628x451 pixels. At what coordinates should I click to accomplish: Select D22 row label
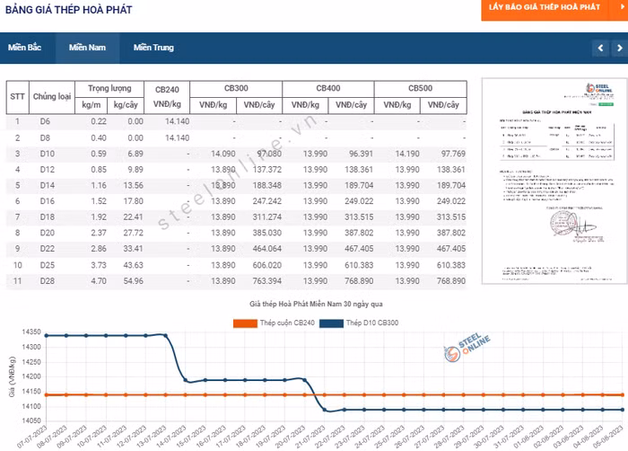48,249
